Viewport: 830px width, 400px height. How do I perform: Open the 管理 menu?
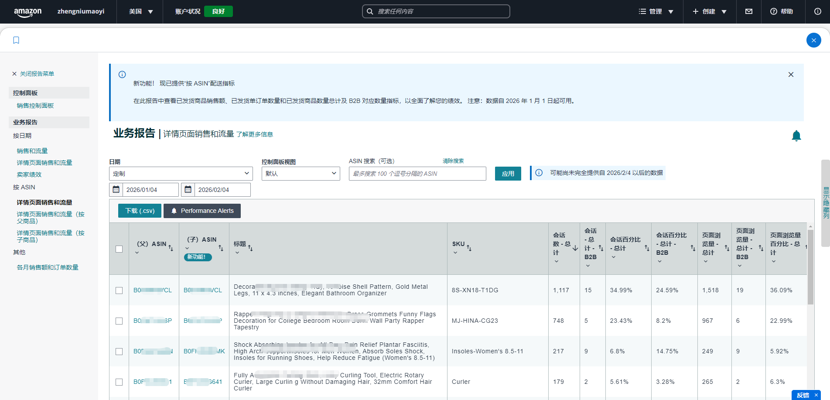click(x=656, y=11)
